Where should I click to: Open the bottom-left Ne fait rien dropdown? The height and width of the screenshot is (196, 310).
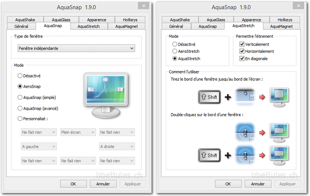39,161
